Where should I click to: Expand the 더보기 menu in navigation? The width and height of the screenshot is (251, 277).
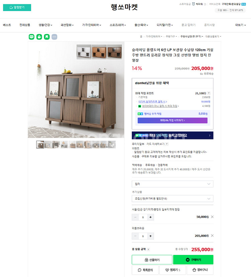[241, 25]
